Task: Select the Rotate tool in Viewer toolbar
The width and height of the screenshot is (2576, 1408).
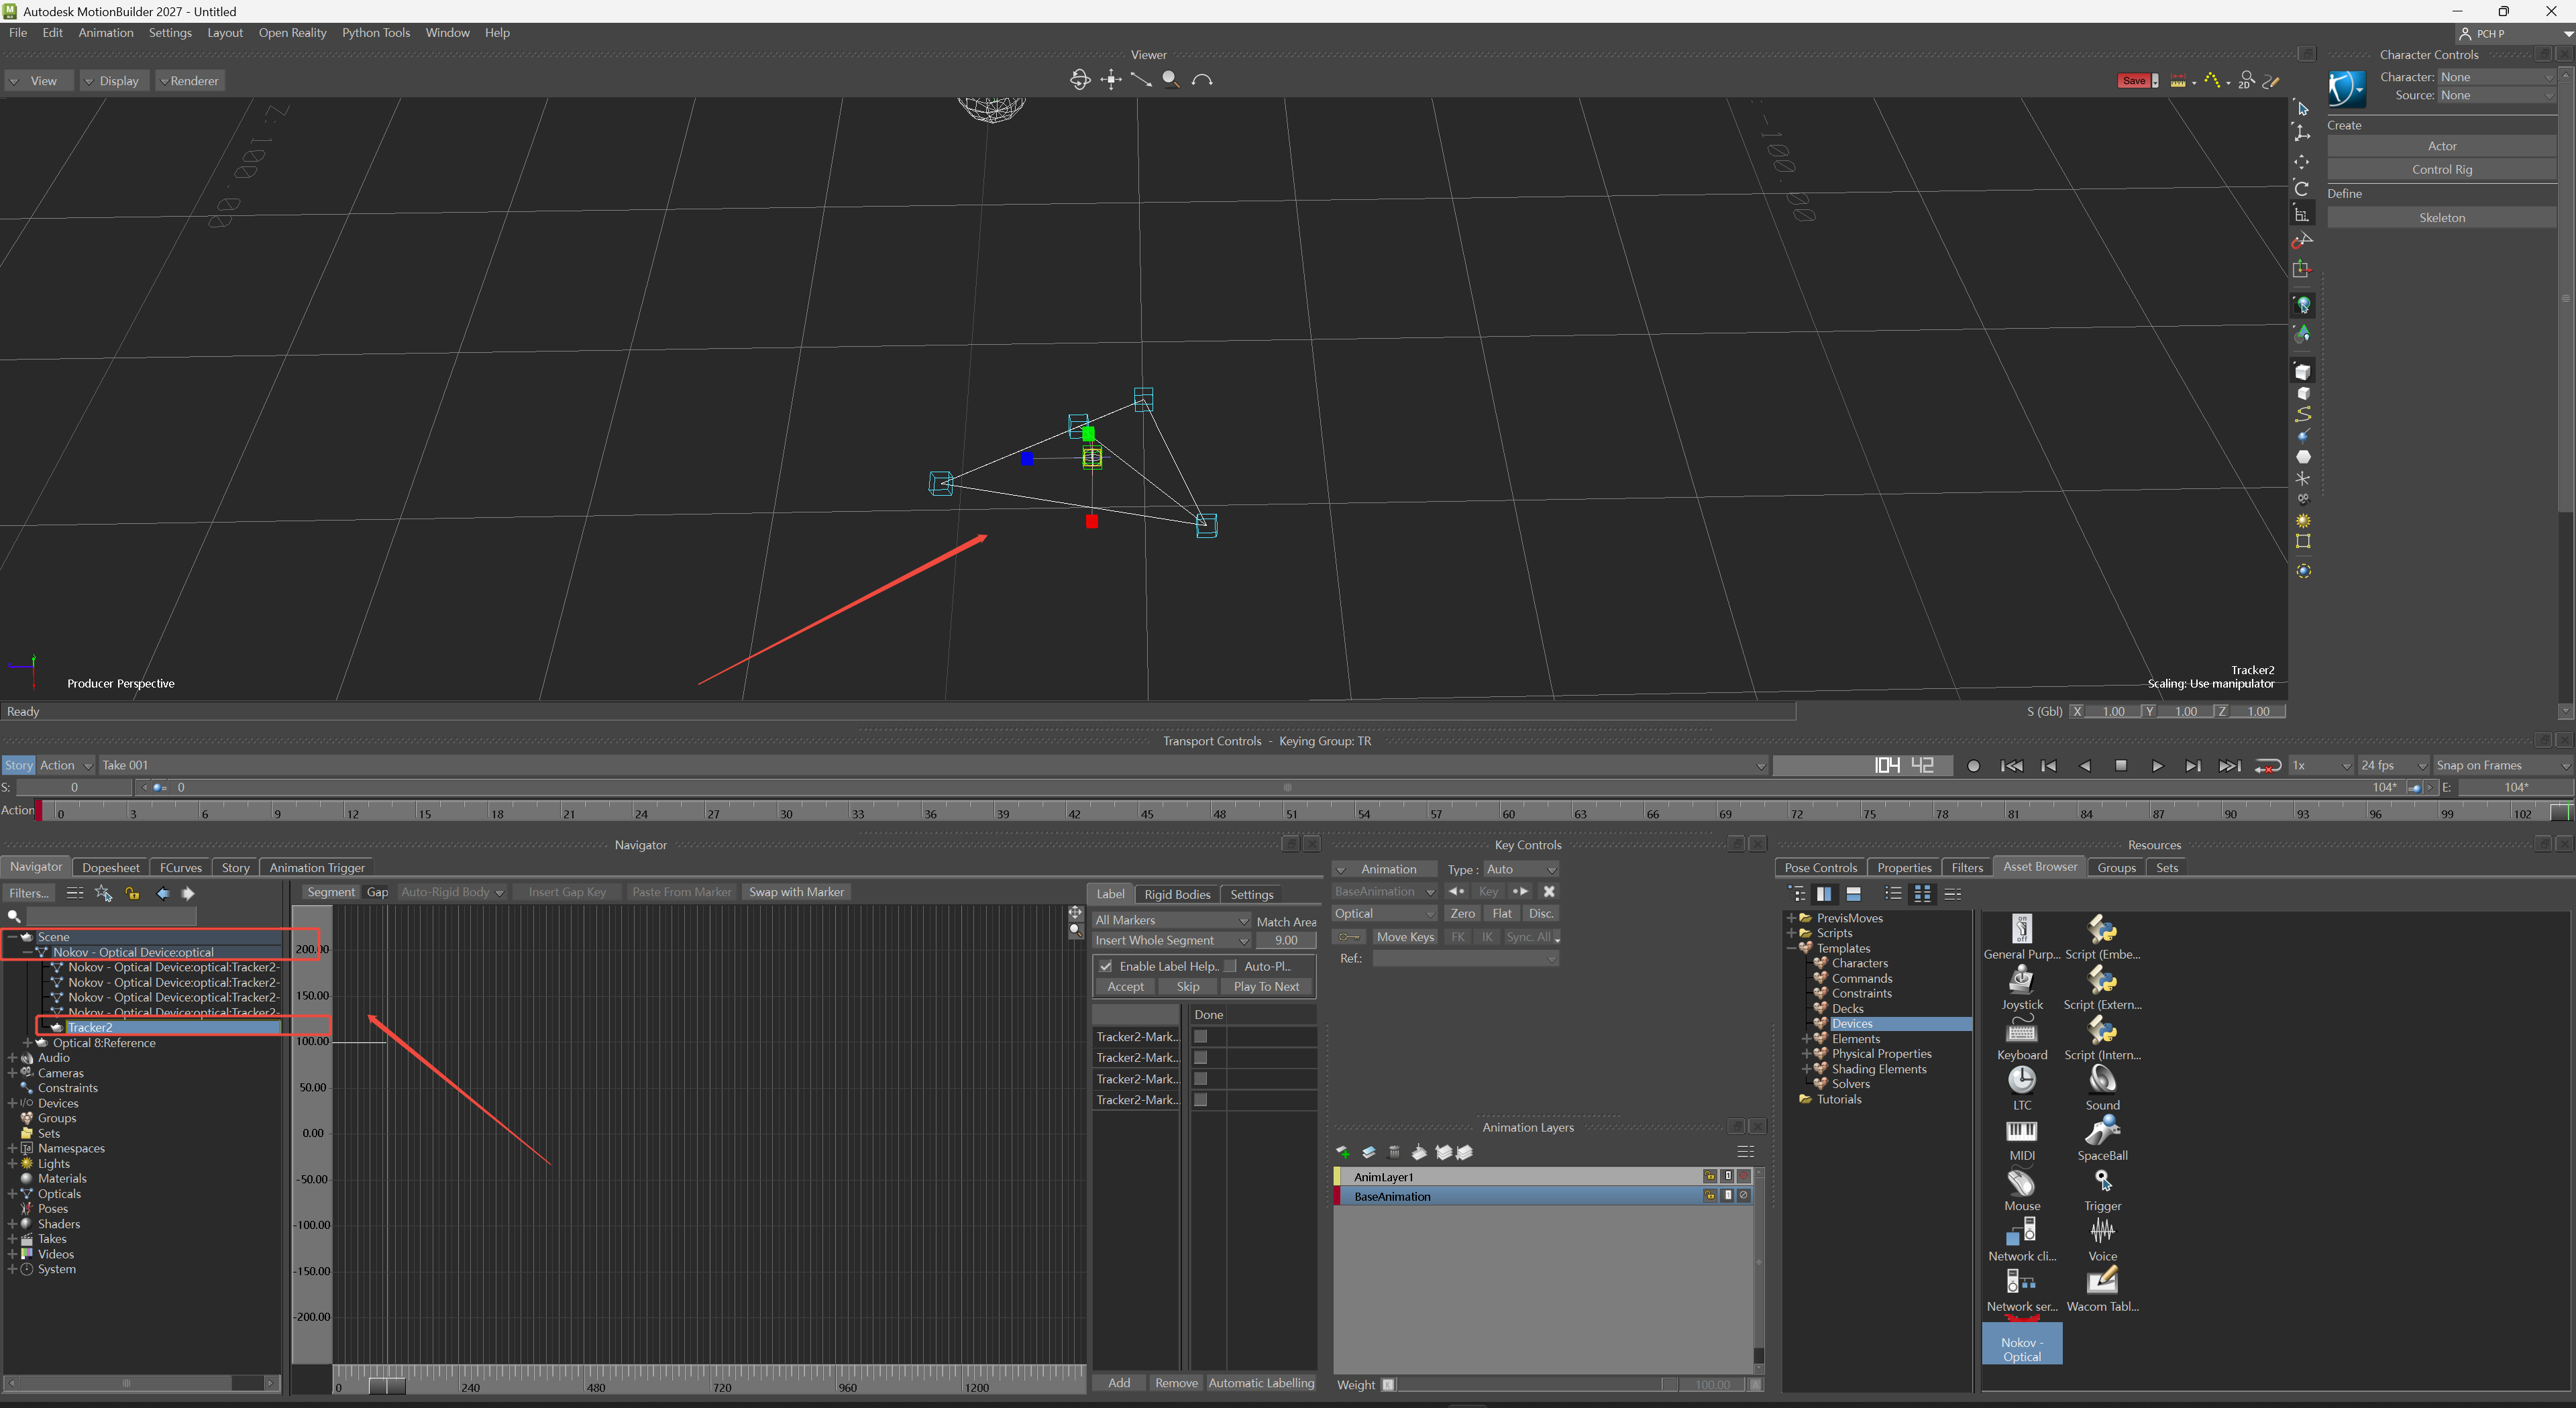Action: [x=2302, y=188]
